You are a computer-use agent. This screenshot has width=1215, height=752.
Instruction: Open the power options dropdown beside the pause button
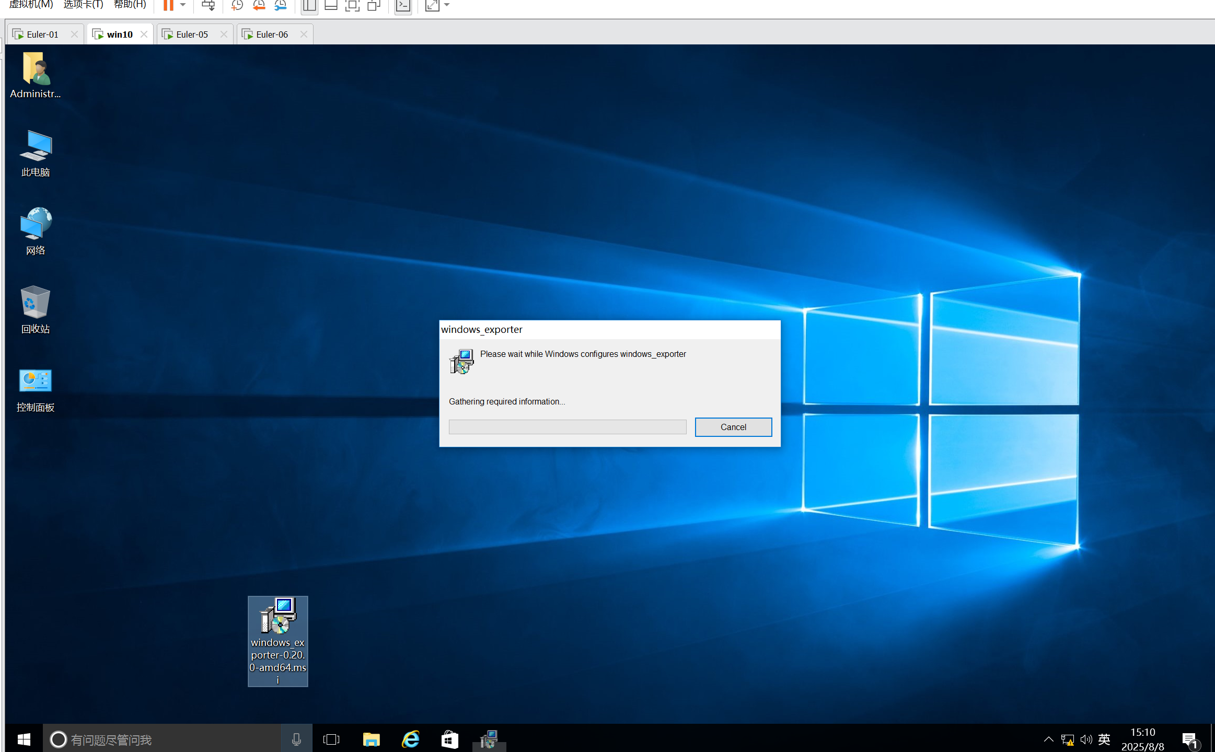pyautogui.click(x=183, y=5)
